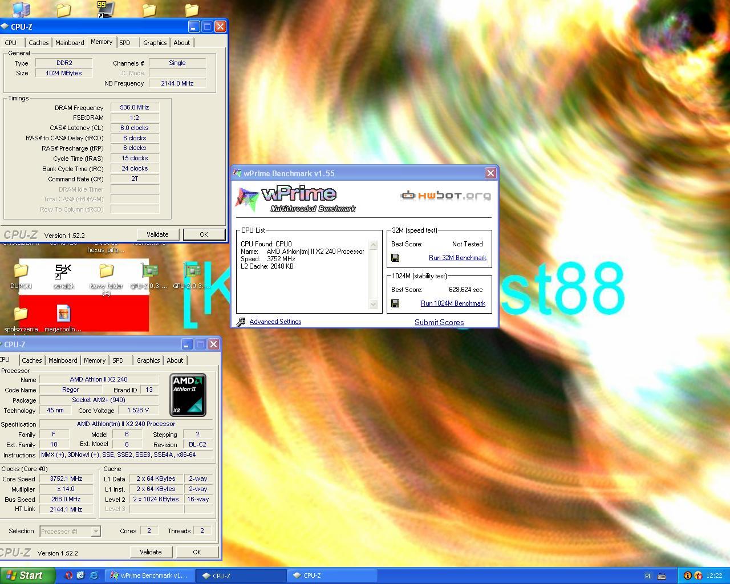The height and width of the screenshot is (584, 730).
Task: Click the Level 2 cache 2 x 1024 KBytes
Action: pyautogui.click(x=156, y=499)
